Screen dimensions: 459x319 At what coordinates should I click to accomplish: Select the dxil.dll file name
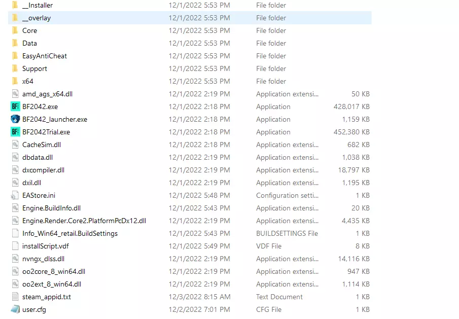click(x=31, y=183)
